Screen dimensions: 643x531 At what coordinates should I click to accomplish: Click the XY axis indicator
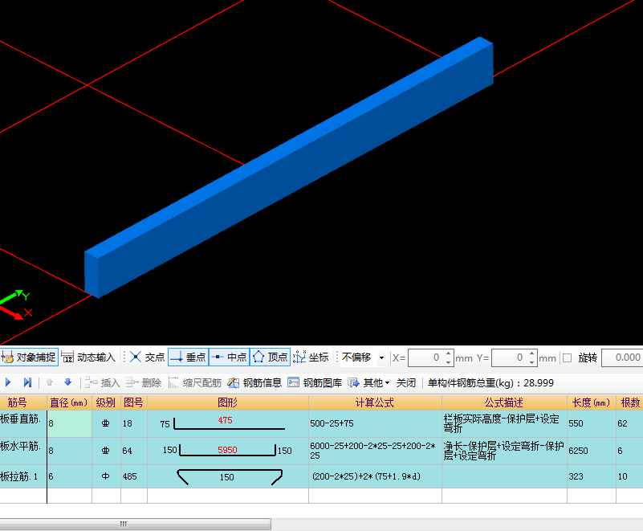16,304
